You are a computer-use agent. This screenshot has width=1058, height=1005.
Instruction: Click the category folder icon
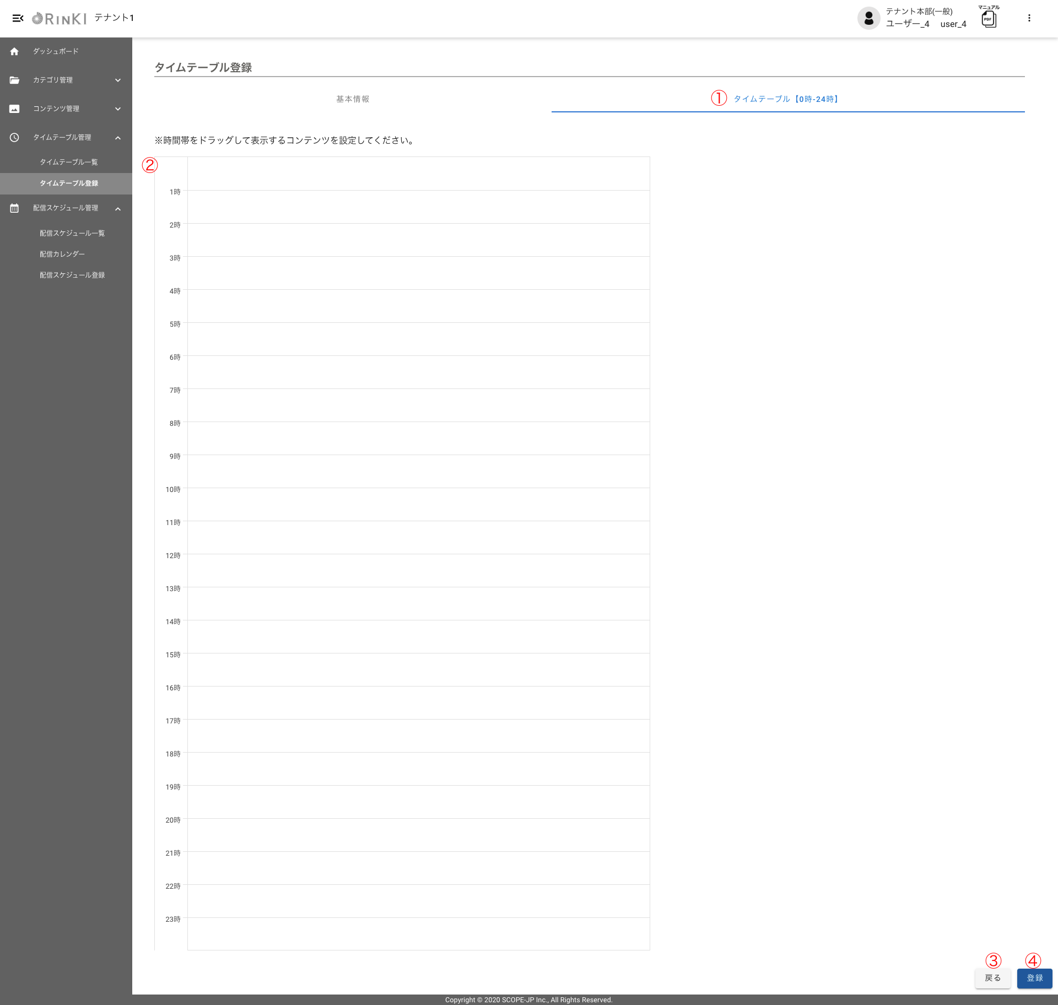[14, 80]
